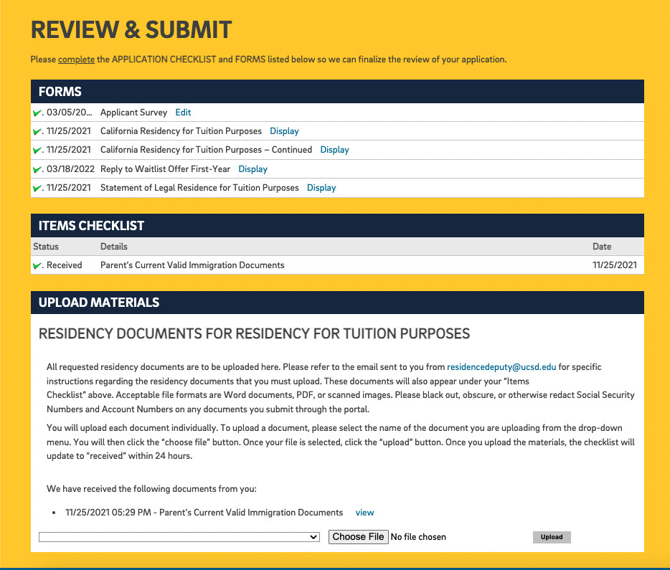Open Edit link for Applicant Survey
Viewport: 670px width, 570px height.
pos(183,113)
